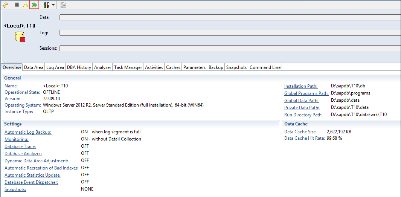Click the OLTP instance type value
The image size is (401, 197).
(x=49, y=111)
